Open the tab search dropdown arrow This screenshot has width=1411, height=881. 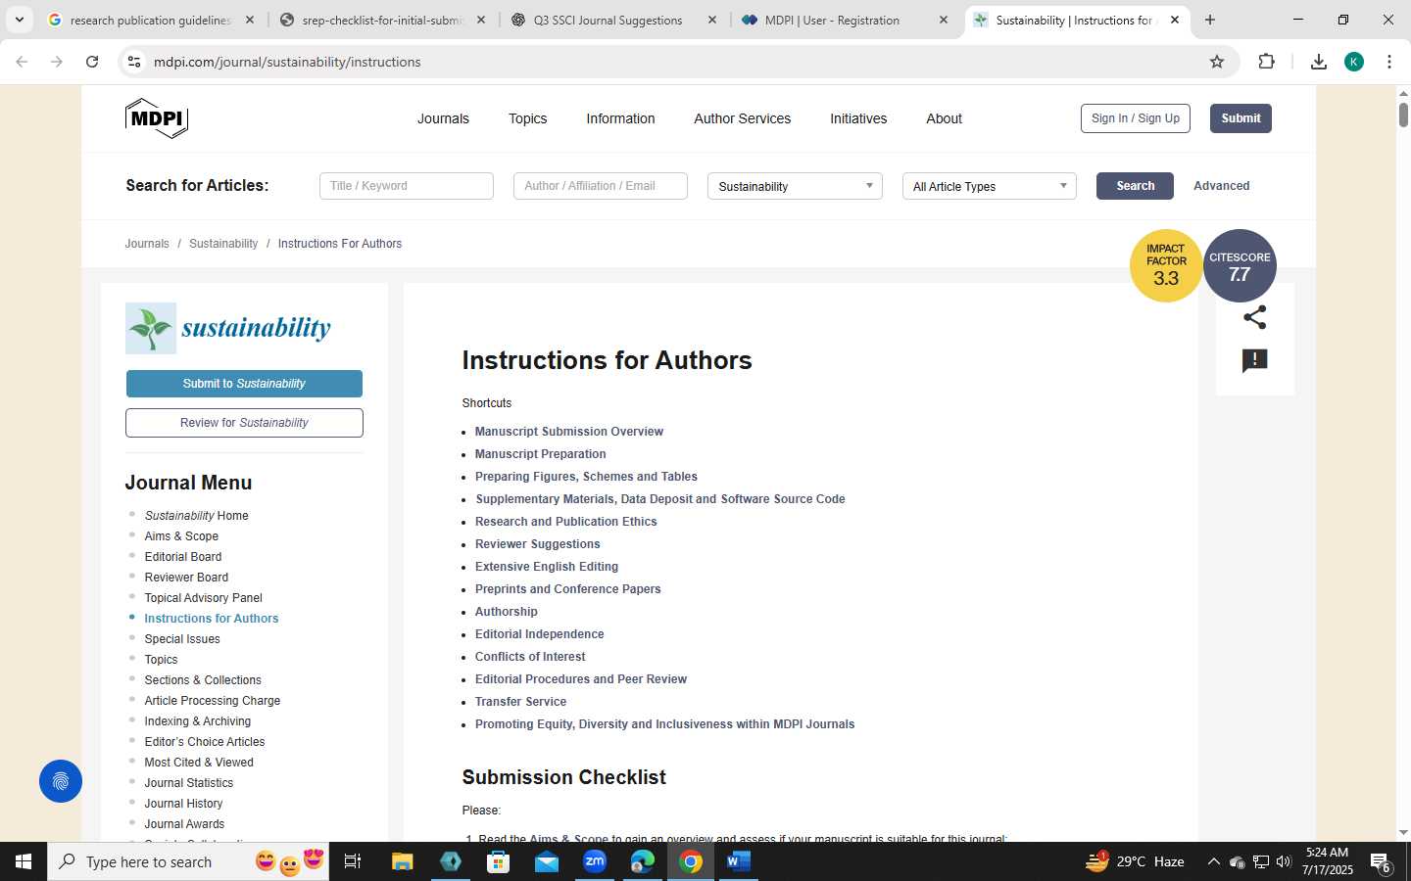tap(19, 20)
